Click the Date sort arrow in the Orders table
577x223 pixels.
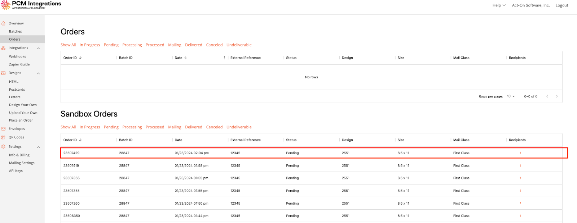pyautogui.click(x=185, y=58)
